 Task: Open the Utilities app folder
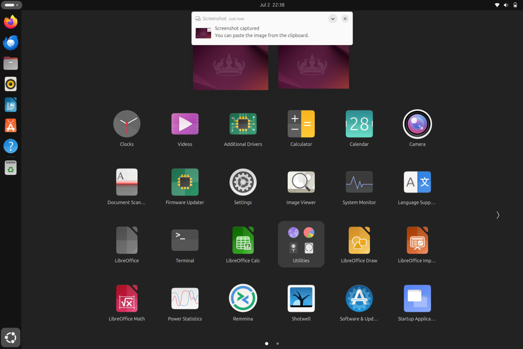coord(301,244)
